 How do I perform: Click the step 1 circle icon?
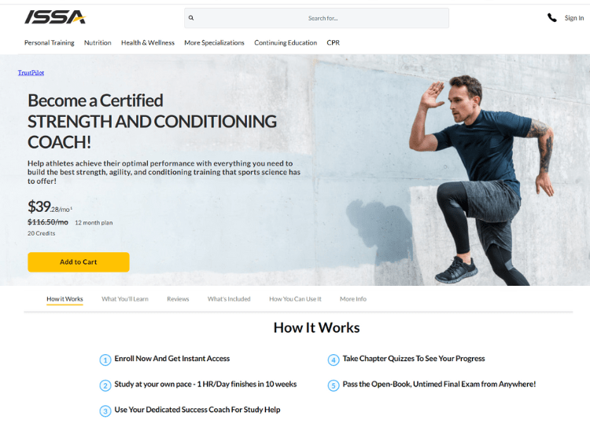click(x=105, y=360)
